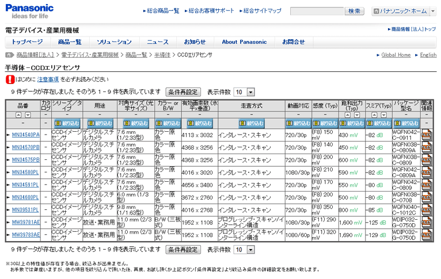The width and height of the screenshot is (441, 279).
Task: Open About Panasonic nav tab
Action: pos(244,42)
